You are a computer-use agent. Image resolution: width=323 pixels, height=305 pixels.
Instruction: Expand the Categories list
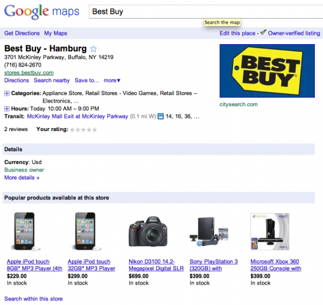[x=7, y=94]
